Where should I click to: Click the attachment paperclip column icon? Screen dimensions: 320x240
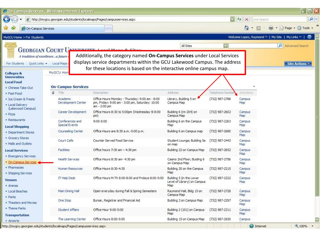pos(53,92)
